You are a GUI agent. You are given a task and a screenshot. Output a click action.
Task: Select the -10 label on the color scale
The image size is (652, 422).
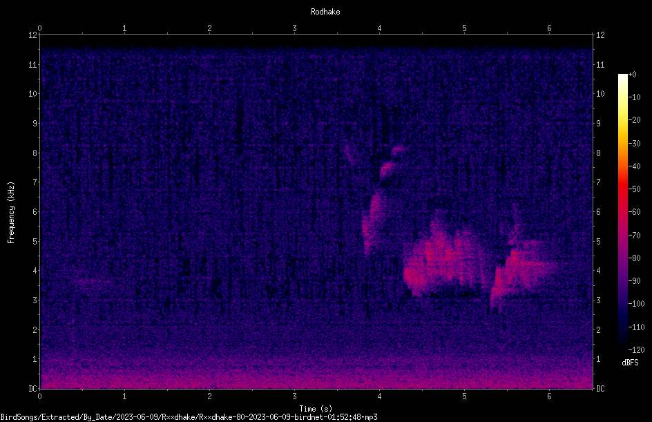(635, 97)
